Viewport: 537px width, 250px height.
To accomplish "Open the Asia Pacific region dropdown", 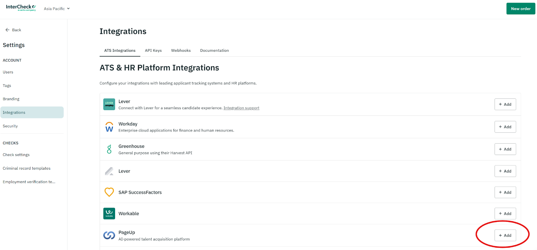I will 57,9.
